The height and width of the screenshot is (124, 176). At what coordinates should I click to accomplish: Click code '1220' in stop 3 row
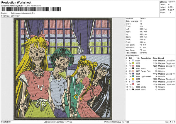point(155,66)
